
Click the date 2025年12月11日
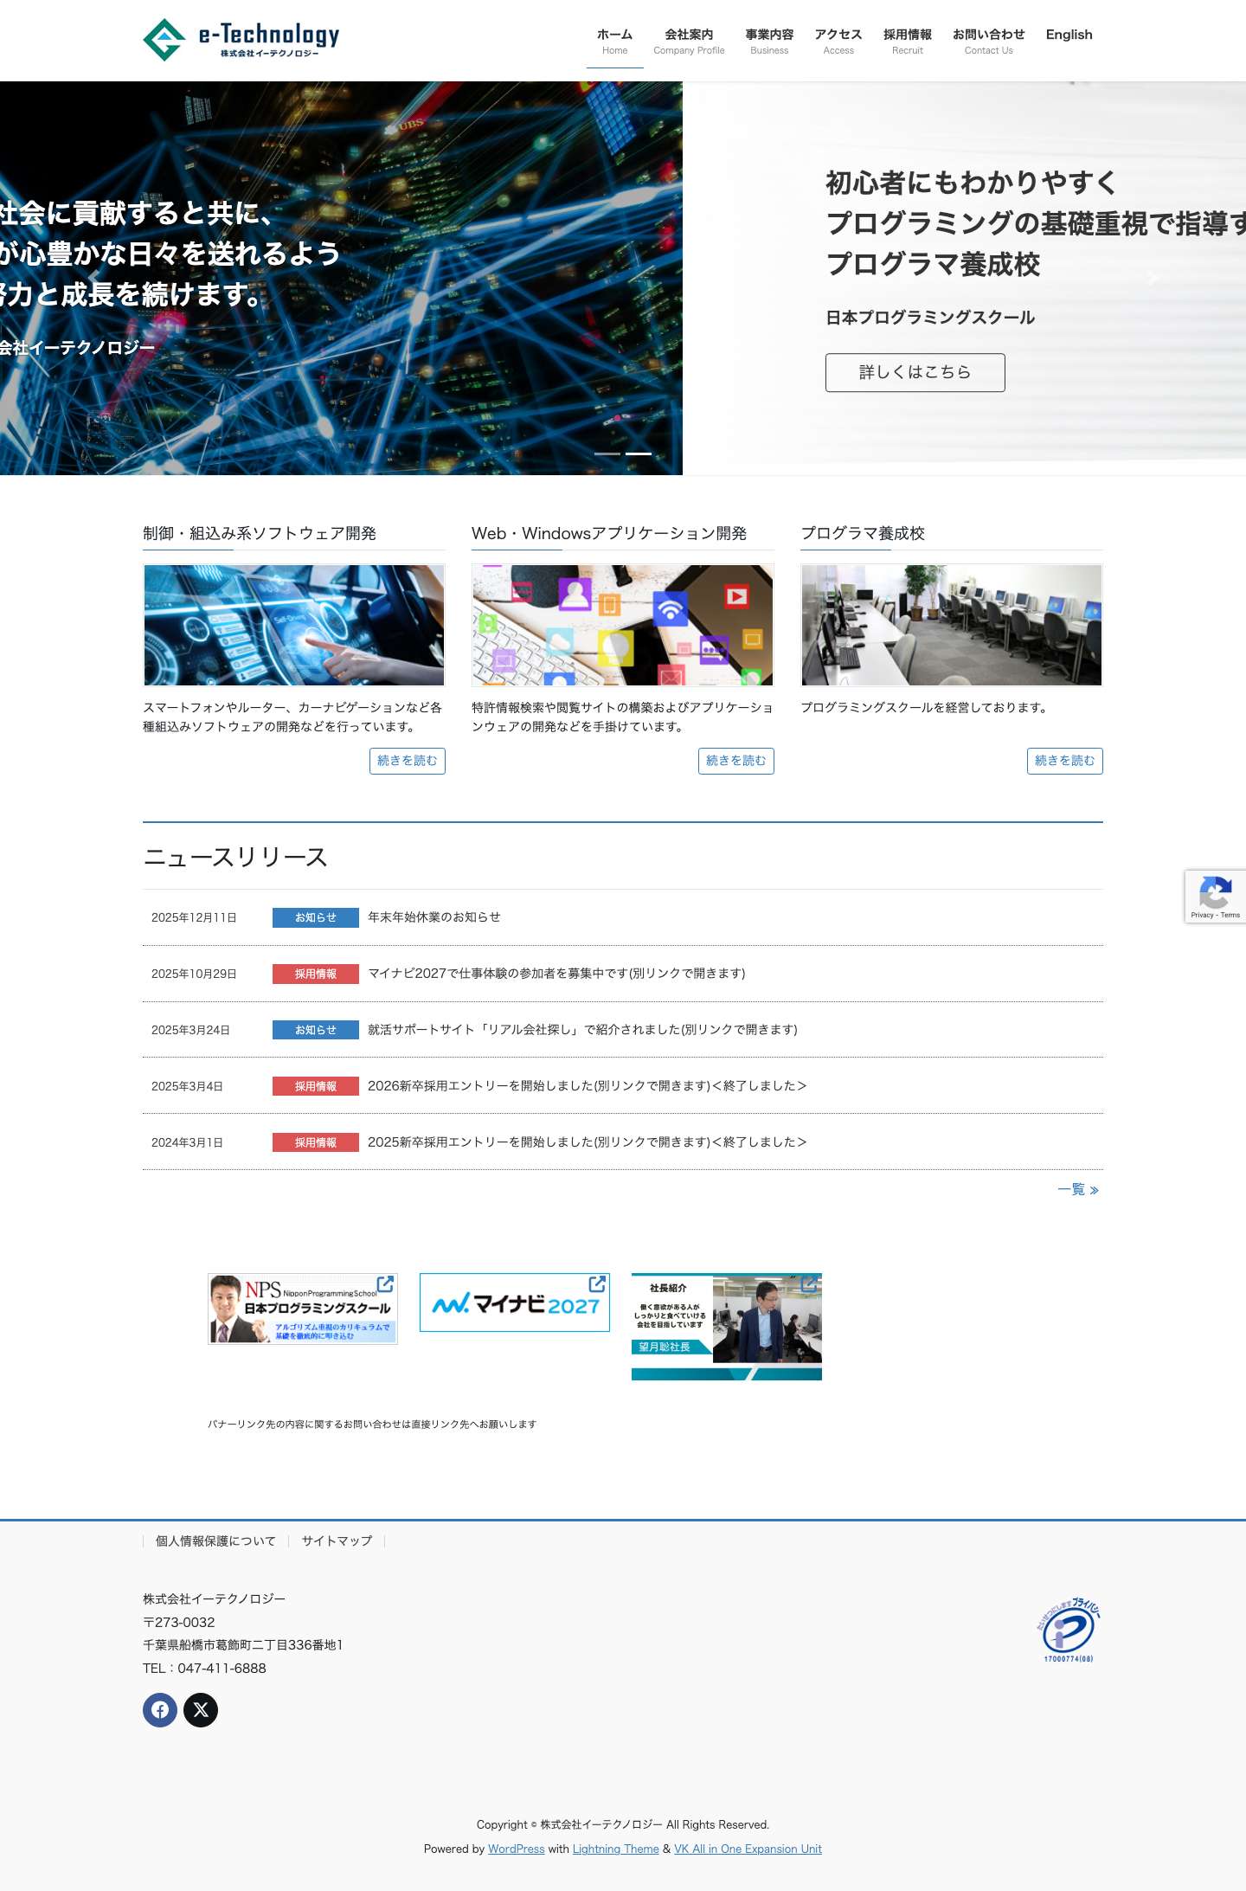click(194, 917)
